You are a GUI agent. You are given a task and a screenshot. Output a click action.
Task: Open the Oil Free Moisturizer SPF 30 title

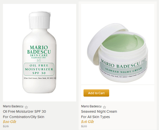24,111
